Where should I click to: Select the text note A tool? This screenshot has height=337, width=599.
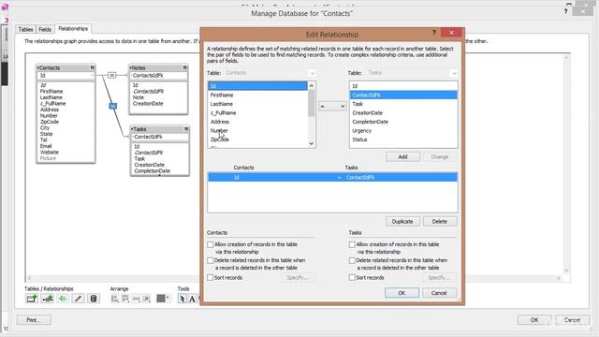(192, 299)
